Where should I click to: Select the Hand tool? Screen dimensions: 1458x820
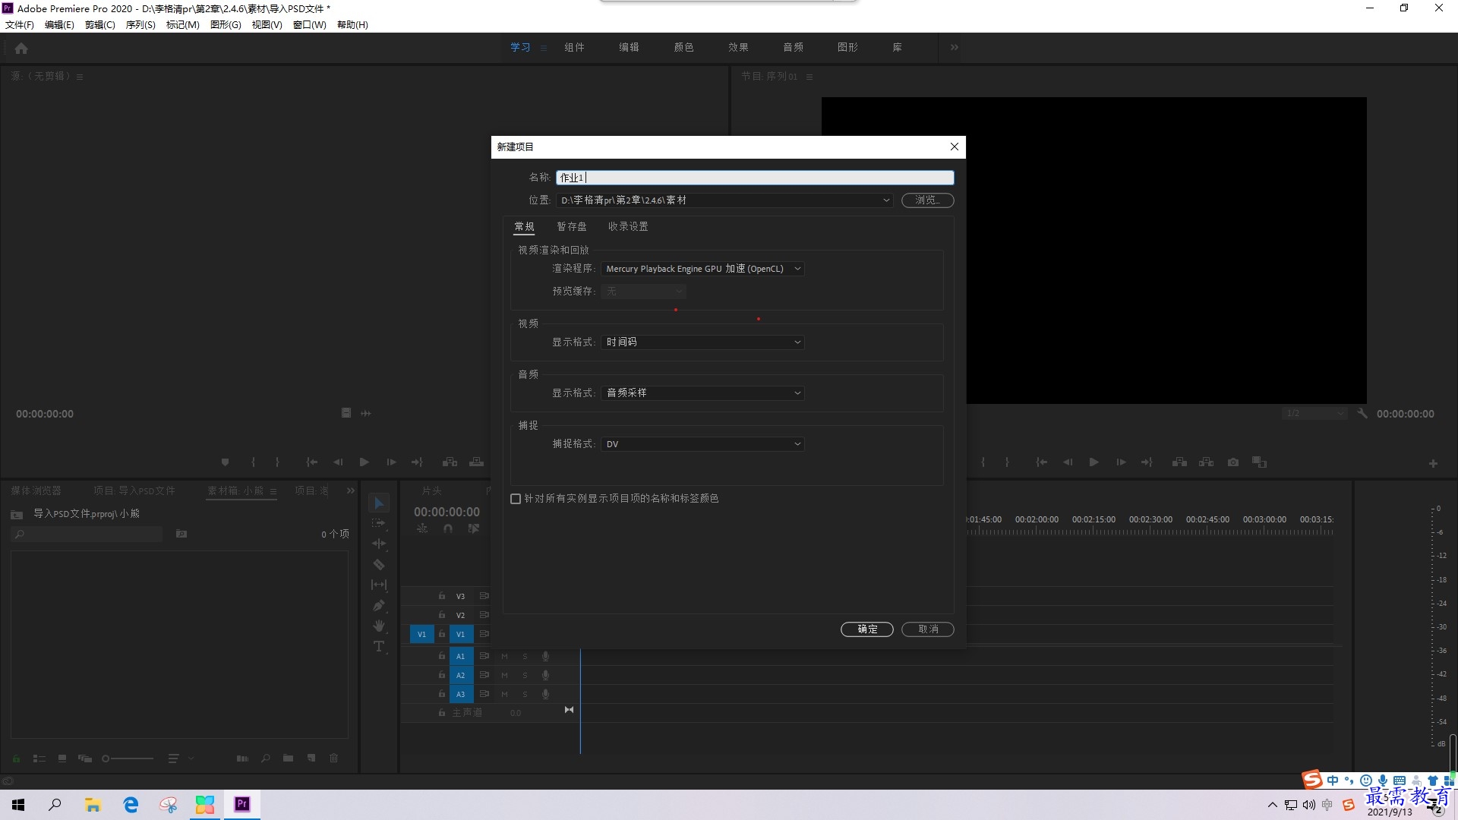(x=379, y=626)
